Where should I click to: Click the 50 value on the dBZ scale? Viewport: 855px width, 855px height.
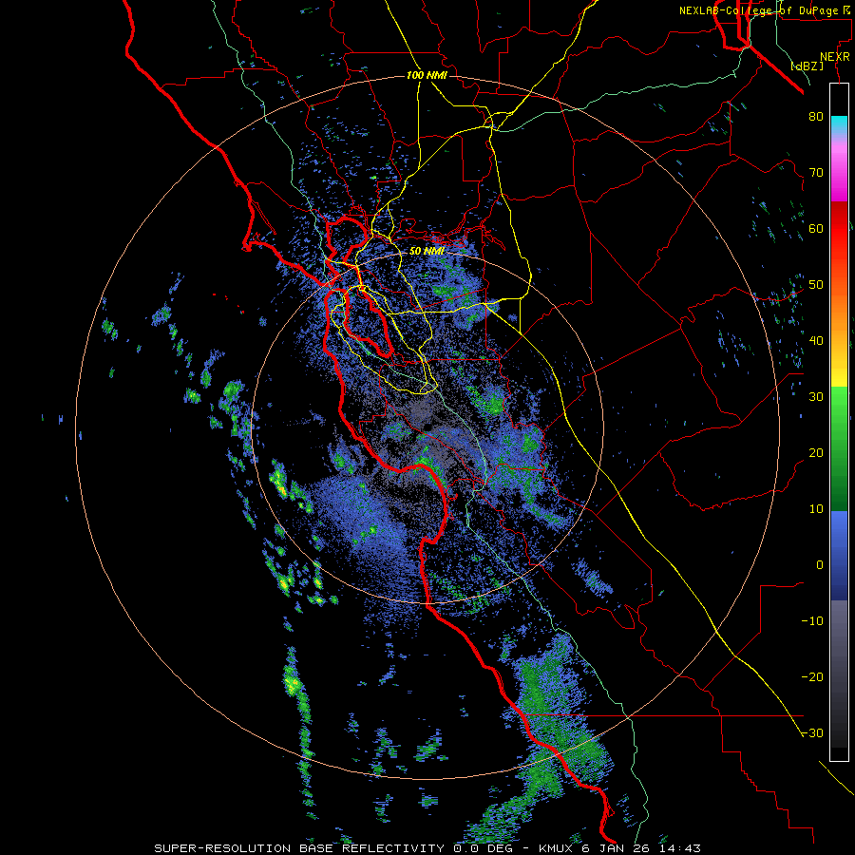tap(816, 285)
